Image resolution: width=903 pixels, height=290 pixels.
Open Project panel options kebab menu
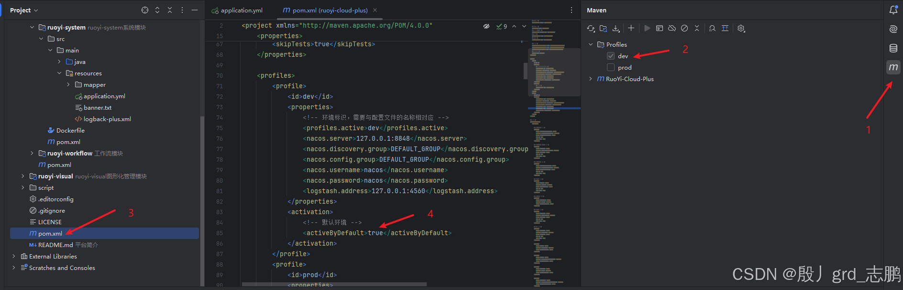[182, 10]
